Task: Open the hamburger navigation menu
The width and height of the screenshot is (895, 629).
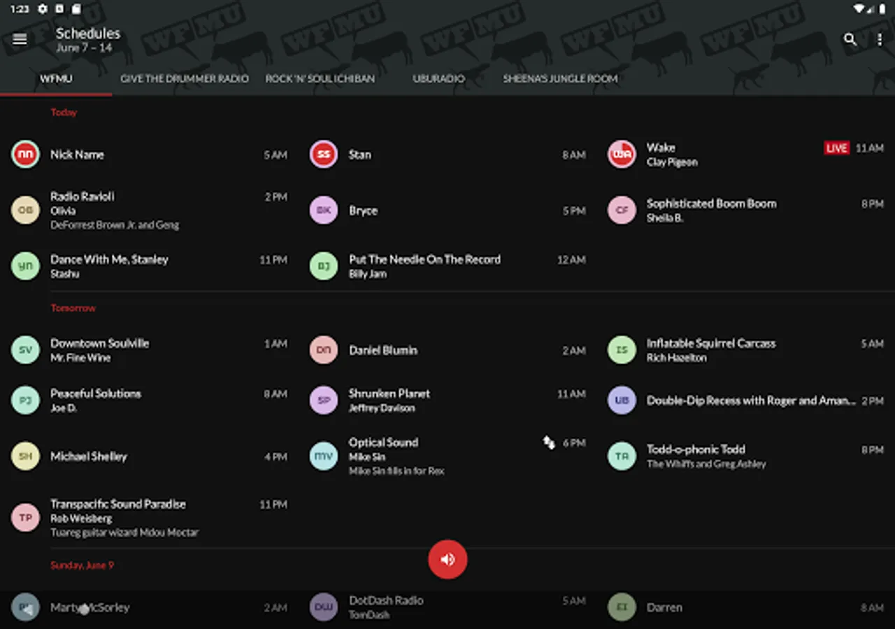Action: tap(20, 40)
